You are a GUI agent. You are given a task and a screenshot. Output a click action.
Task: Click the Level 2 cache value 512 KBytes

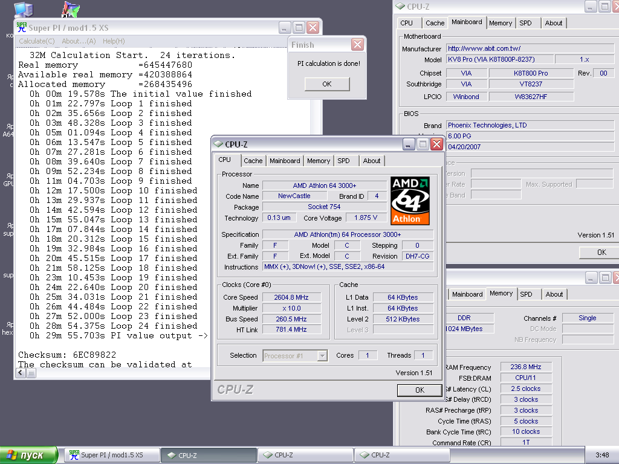(403, 319)
